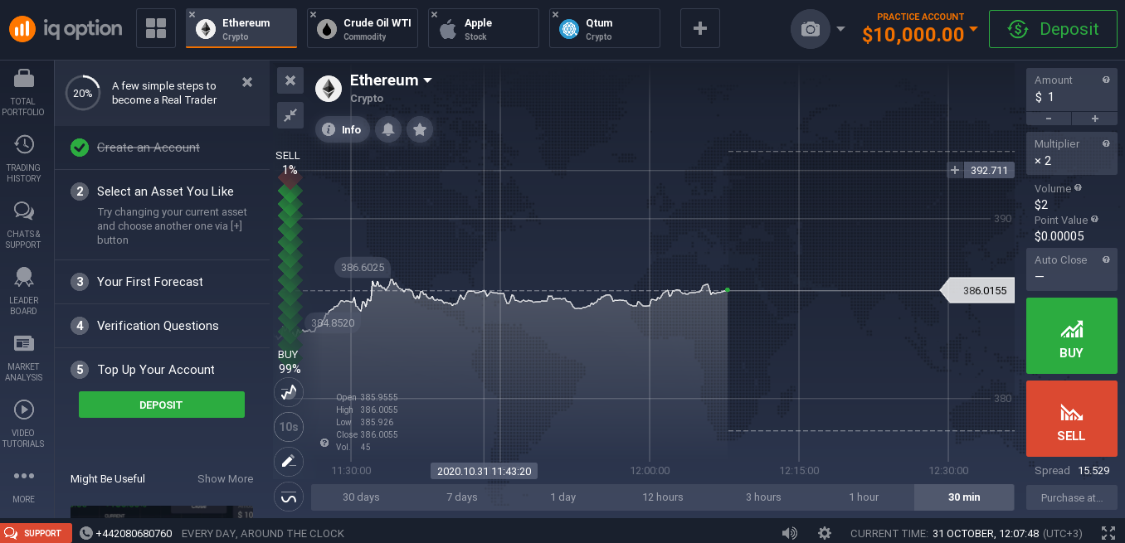Viewport: 1125px width, 543px height.
Task: Select the 3 hours timeframe
Action: point(763,497)
